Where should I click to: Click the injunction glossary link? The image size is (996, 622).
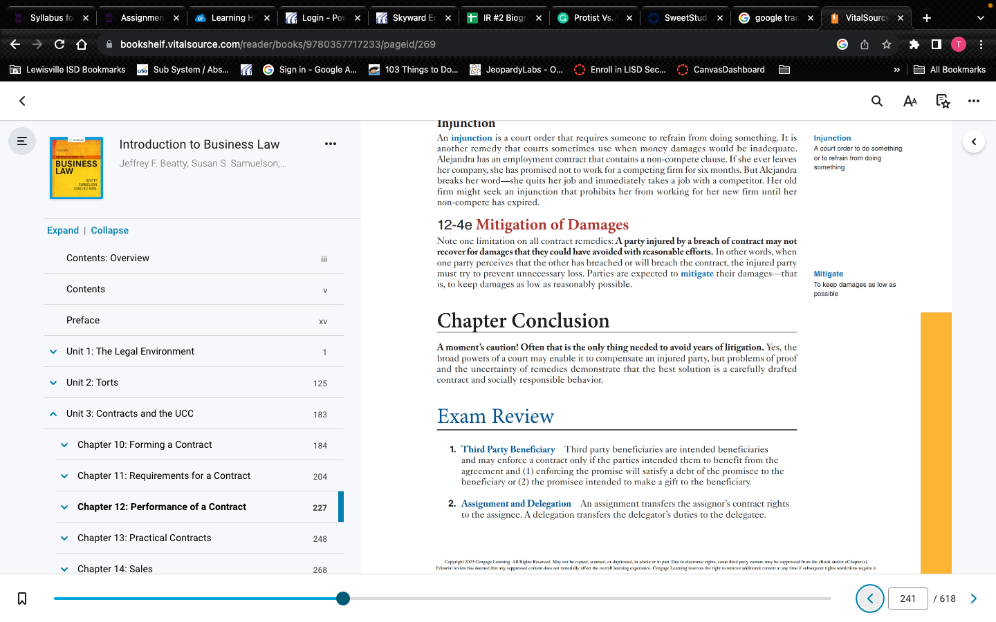[x=472, y=138]
